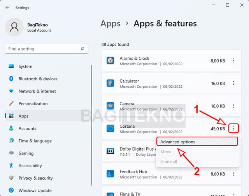Select the Camera app name
The height and width of the screenshot is (196, 249).
coord(127,104)
